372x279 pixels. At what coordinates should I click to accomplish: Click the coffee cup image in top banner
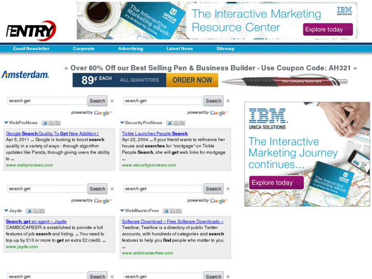[98, 15]
